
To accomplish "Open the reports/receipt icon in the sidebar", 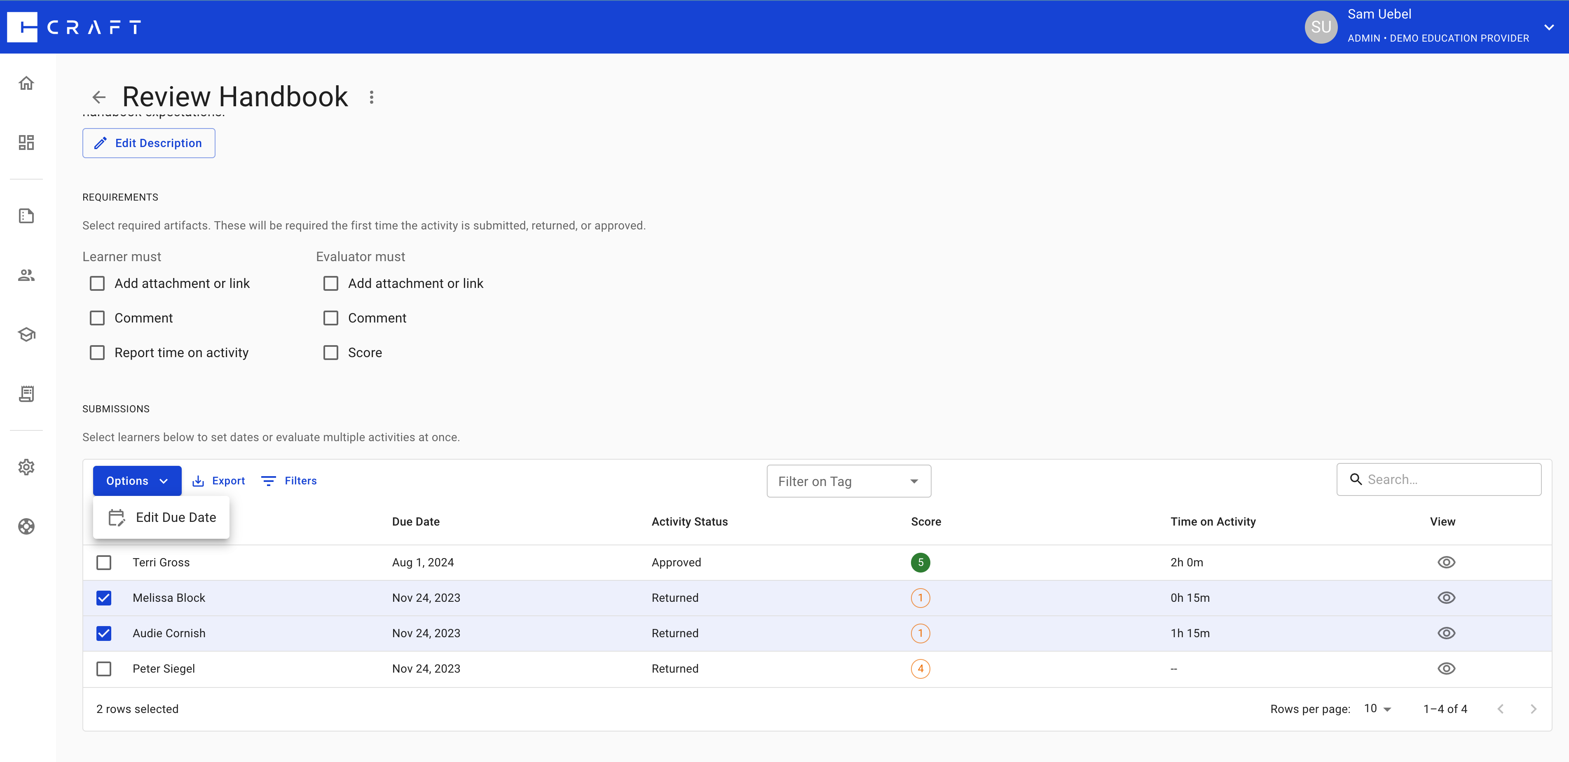I will click(x=27, y=393).
